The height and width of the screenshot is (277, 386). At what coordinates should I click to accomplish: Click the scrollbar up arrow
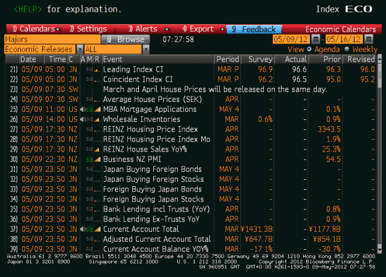379,58
